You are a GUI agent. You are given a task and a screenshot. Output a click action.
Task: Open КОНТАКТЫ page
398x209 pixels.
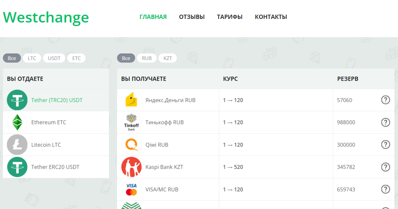[x=271, y=17]
